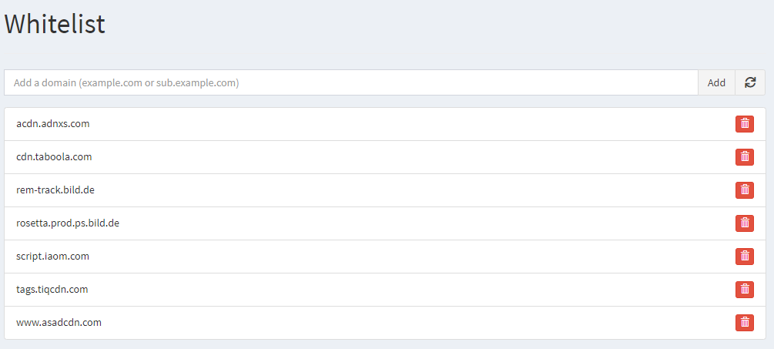774x349 pixels.
Task: Select the cdn.taboola.com entry text
Action: [54, 157]
